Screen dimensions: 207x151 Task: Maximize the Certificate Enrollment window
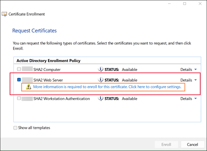point(185,4)
